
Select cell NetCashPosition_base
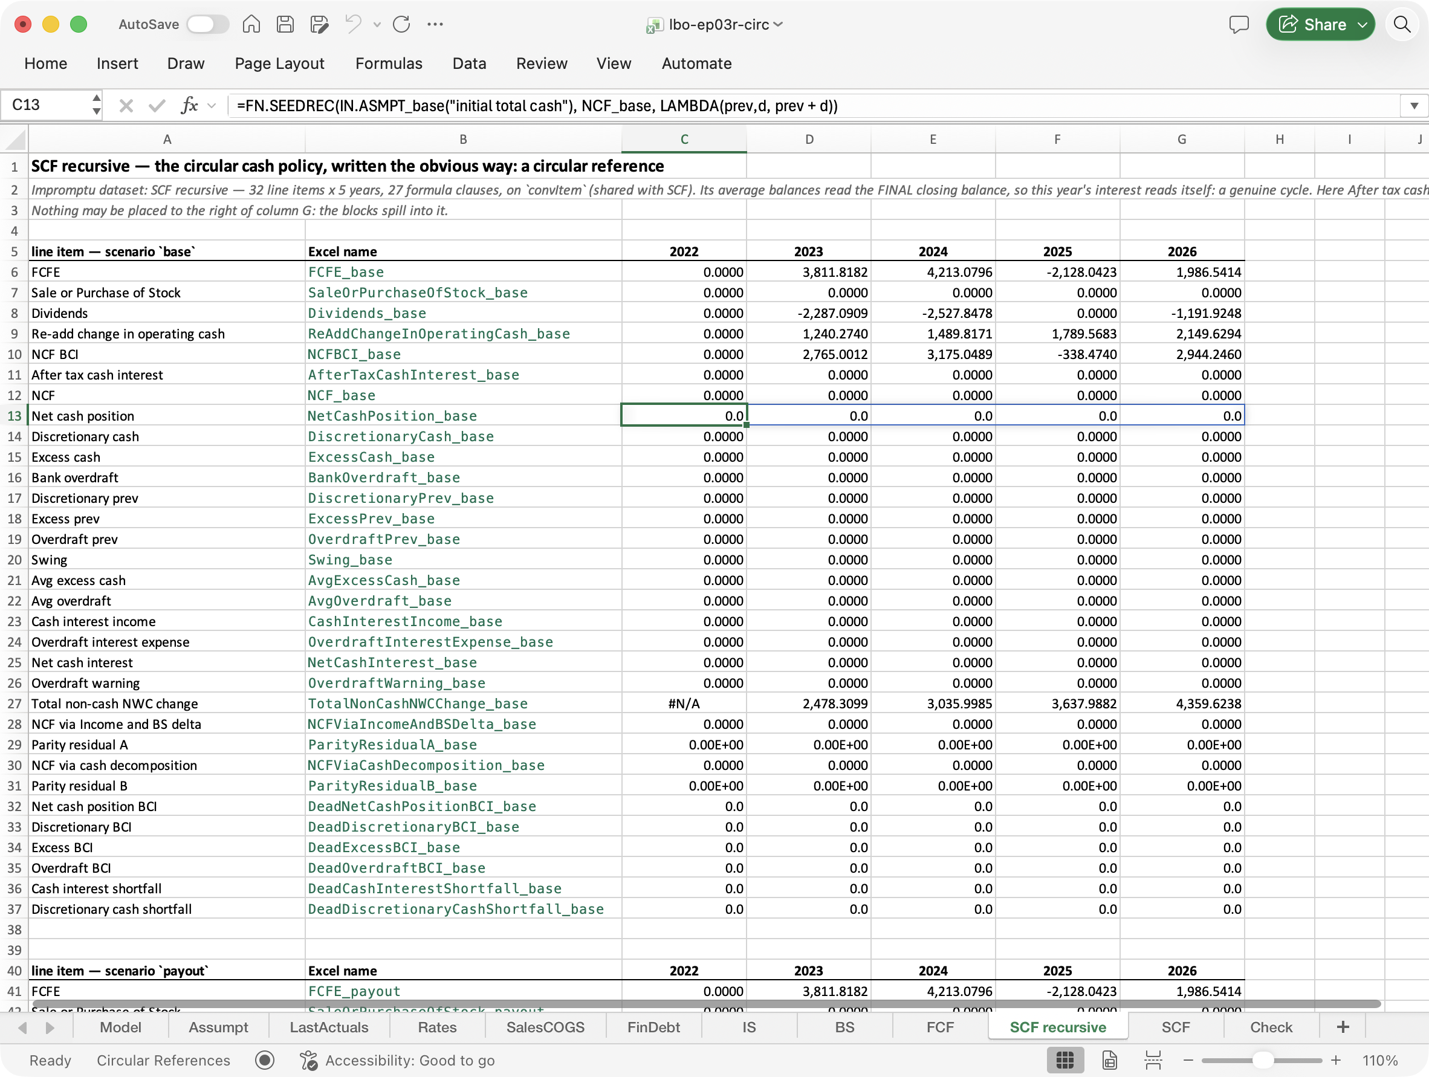click(462, 415)
